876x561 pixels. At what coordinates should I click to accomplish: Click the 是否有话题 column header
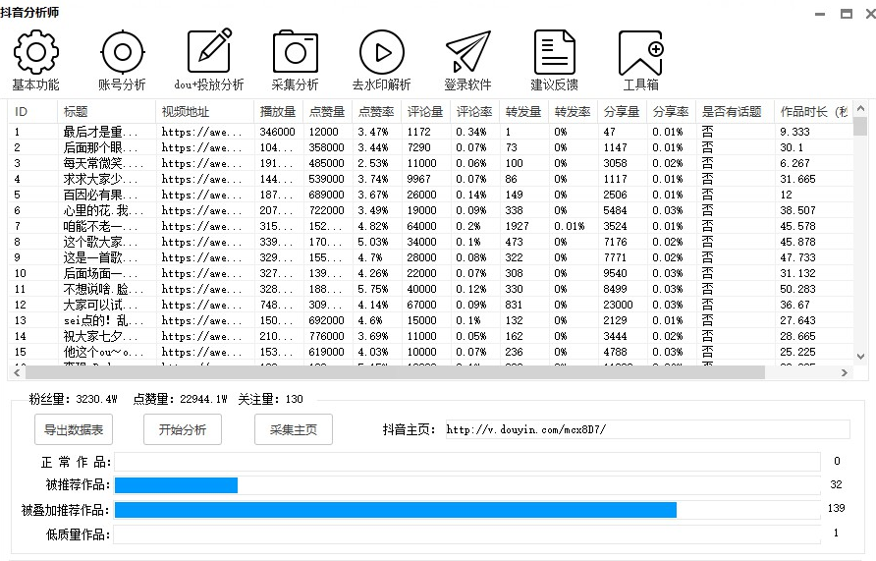[733, 112]
